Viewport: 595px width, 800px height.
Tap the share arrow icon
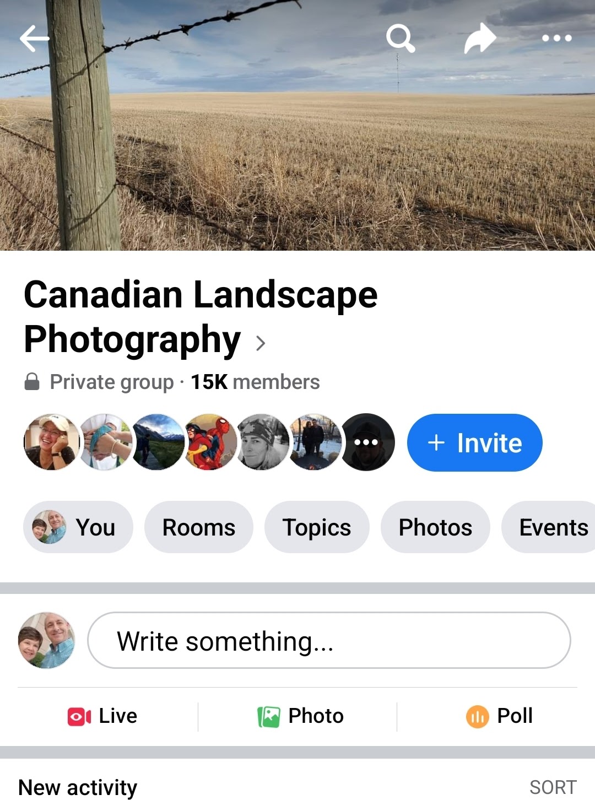(x=480, y=39)
